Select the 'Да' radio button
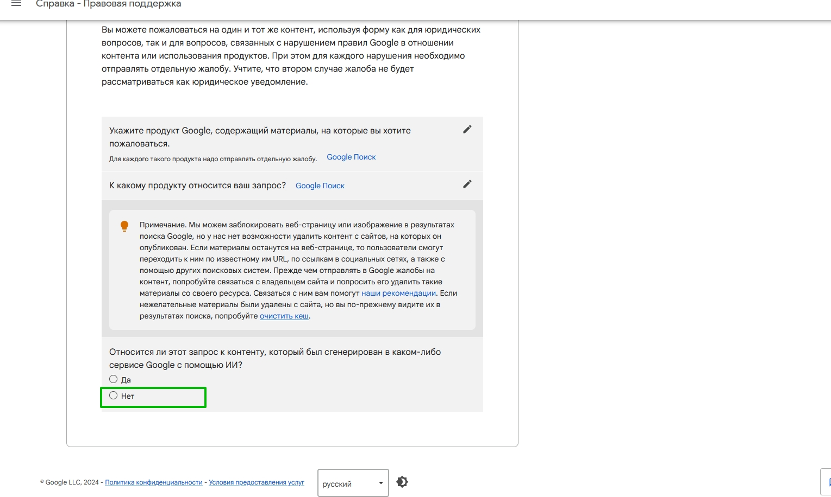The image size is (831, 497). coord(114,379)
